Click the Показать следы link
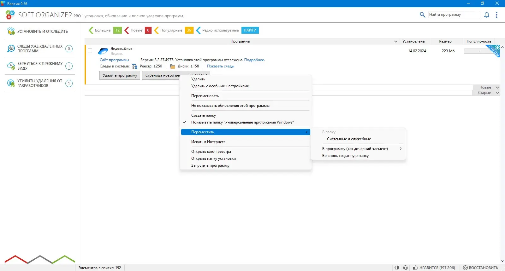The height and width of the screenshot is (271, 505). coord(221,66)
